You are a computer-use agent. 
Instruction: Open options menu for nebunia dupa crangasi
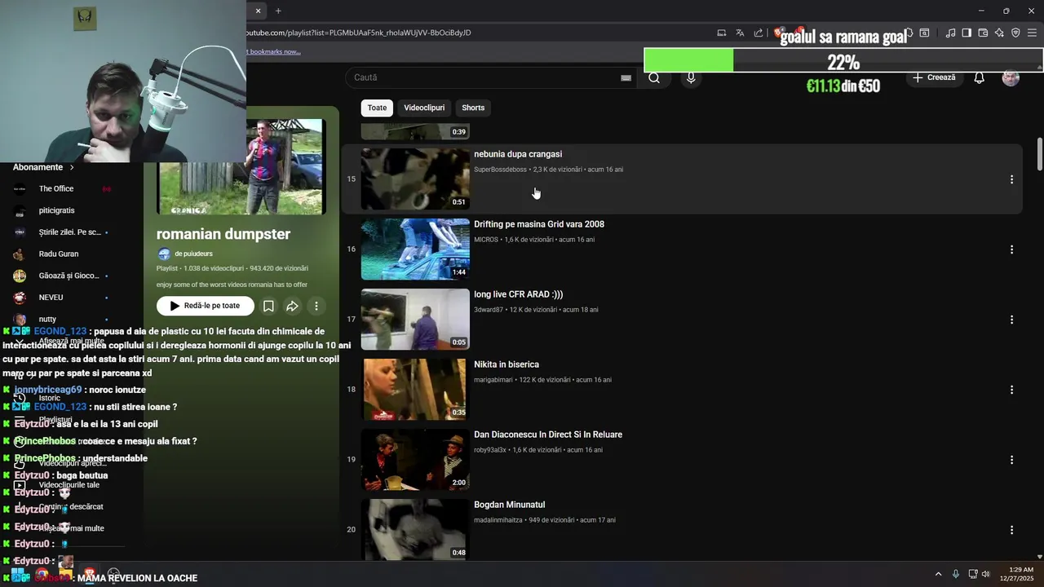(1011, 179)
